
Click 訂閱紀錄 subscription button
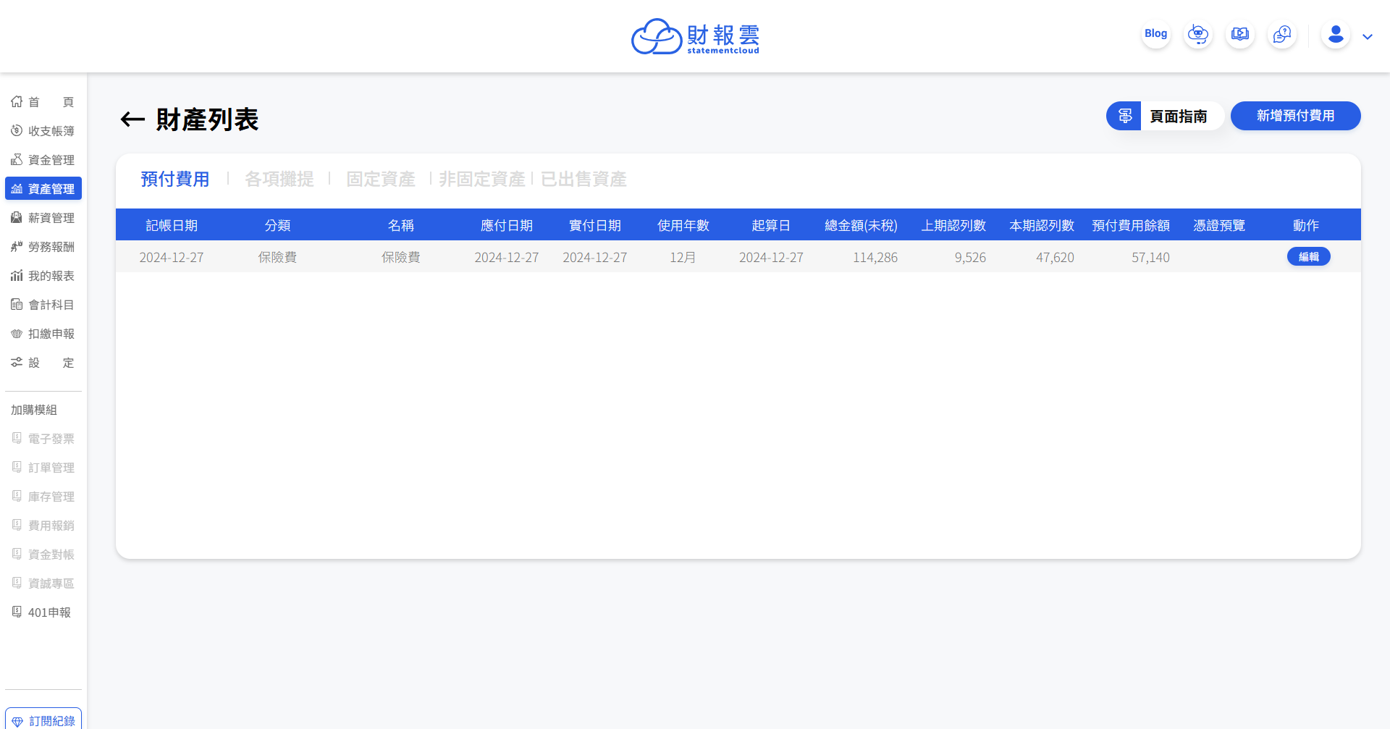43,720
